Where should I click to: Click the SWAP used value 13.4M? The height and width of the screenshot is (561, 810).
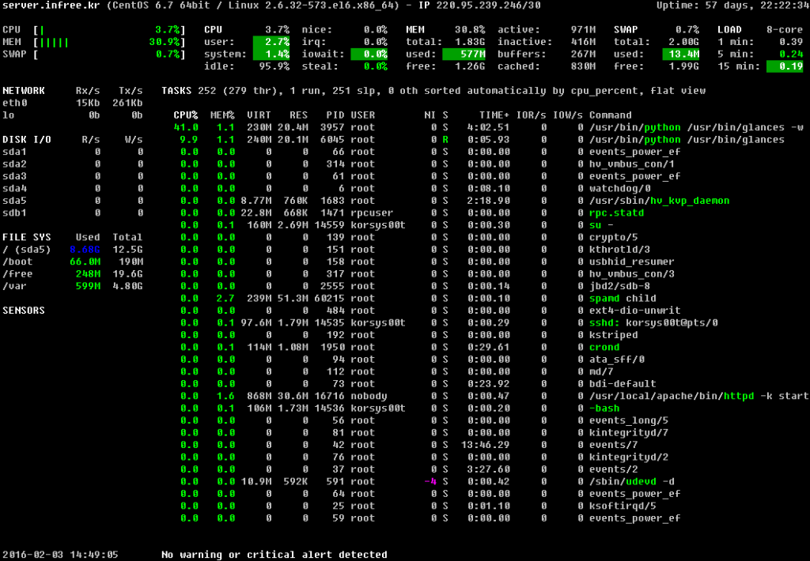coord(681,55)
